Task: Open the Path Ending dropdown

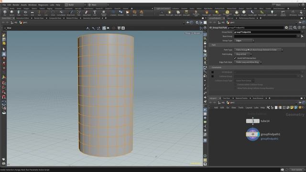Action: 243,54
